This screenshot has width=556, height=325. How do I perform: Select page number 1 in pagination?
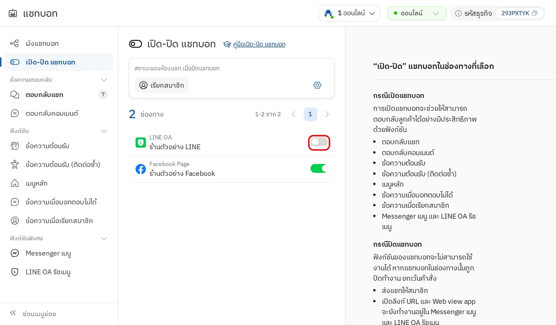[x=310, y=114]
